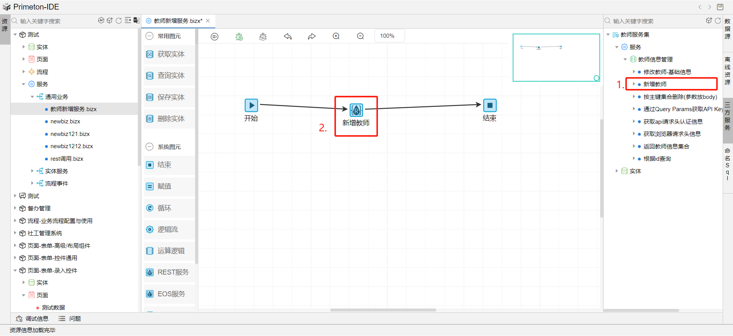Click the redo arrow in canvas toolbar
This screenshot has width=733, height=336.
click(x=312, y=37)
